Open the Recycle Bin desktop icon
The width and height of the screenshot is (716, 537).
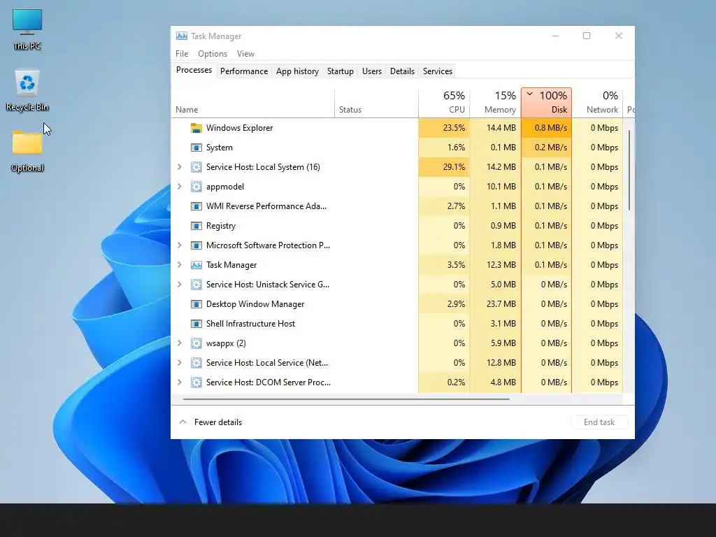[x=27, y=90]
